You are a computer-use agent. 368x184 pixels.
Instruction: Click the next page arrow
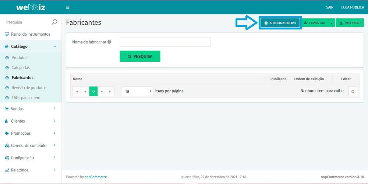tap(102, 91)
